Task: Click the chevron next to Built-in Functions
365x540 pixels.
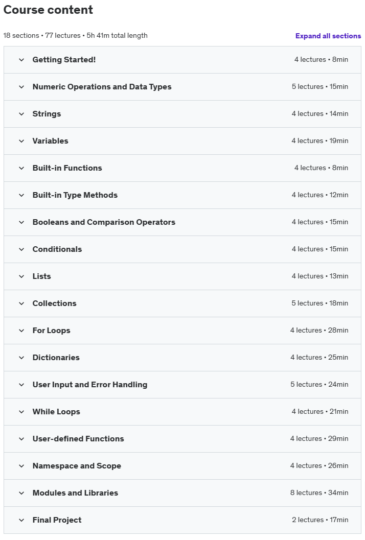Action: [21, 168]
